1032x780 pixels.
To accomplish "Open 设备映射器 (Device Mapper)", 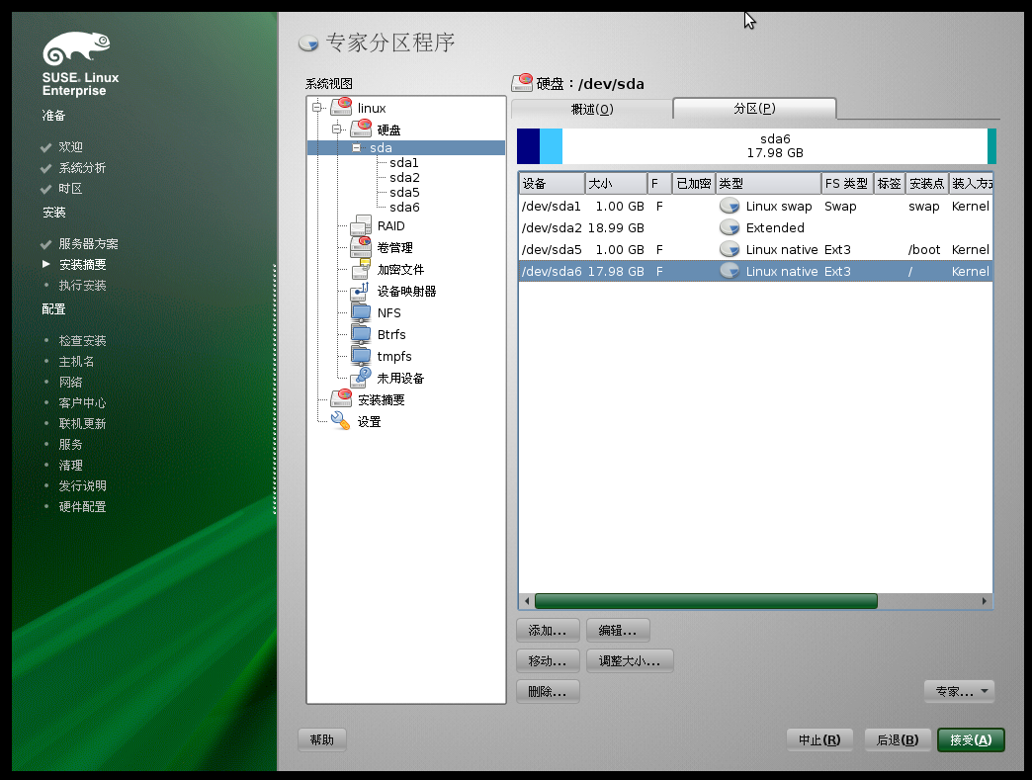I will 399,291.
